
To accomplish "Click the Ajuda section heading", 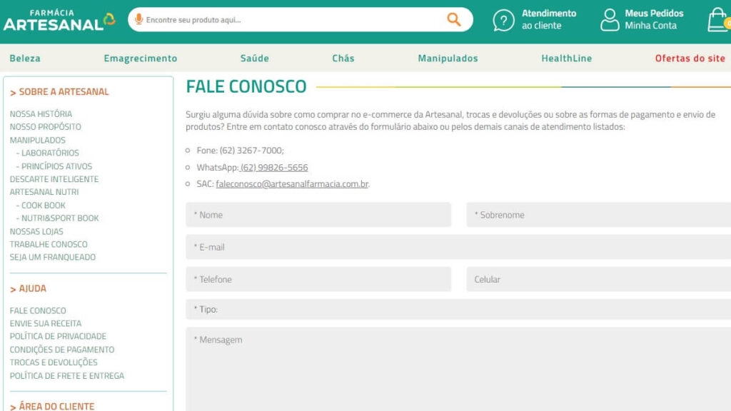I will [28, 288].
